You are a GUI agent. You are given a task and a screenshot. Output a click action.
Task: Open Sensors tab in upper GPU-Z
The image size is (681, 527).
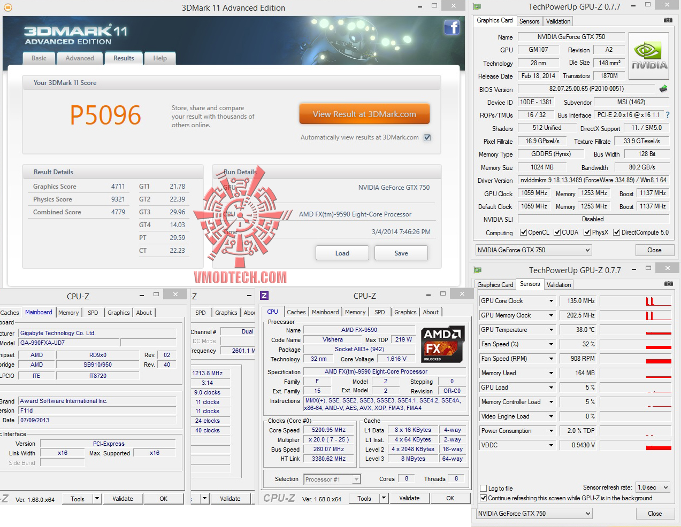(530, 21)
